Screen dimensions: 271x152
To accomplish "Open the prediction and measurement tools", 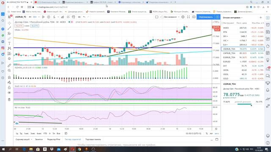I will click(x=9, y=54).
